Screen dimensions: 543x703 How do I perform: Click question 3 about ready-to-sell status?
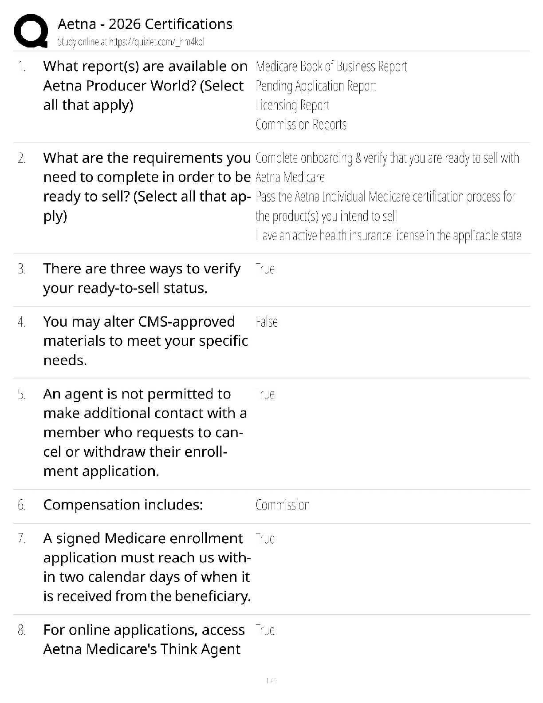pos(142,278)
